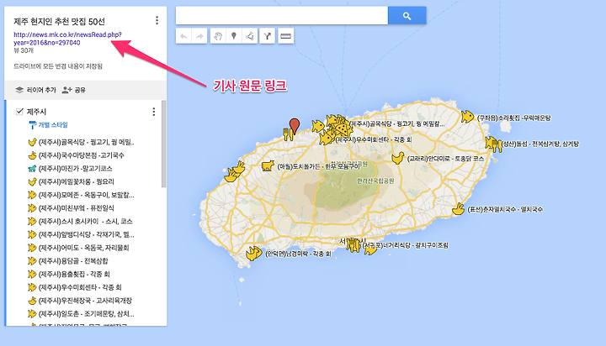
Task: Click the pizza slice marker in Jeju city
Action: tap(341, 128)
